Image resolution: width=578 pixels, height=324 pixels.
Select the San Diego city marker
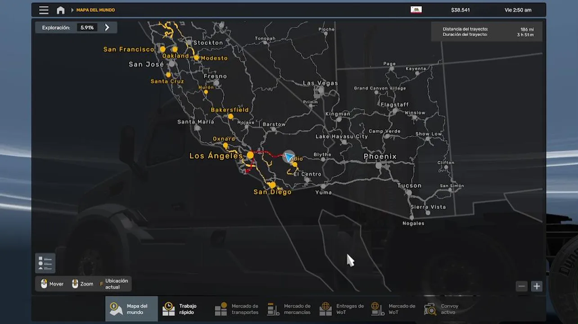[272, 184]
